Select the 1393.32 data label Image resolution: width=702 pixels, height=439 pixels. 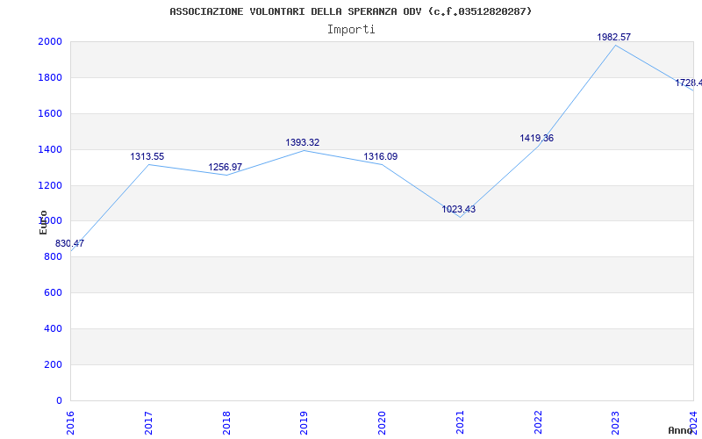(x=303, y=142)
